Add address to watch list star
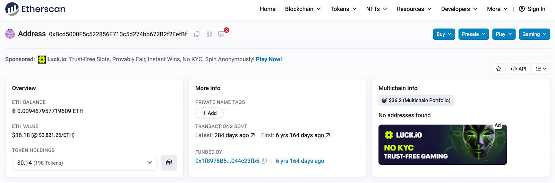 [498, 69]
